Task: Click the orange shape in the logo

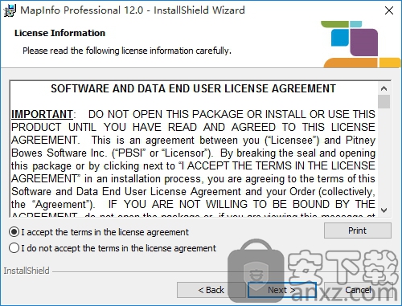Action: (x=351, y=63)
